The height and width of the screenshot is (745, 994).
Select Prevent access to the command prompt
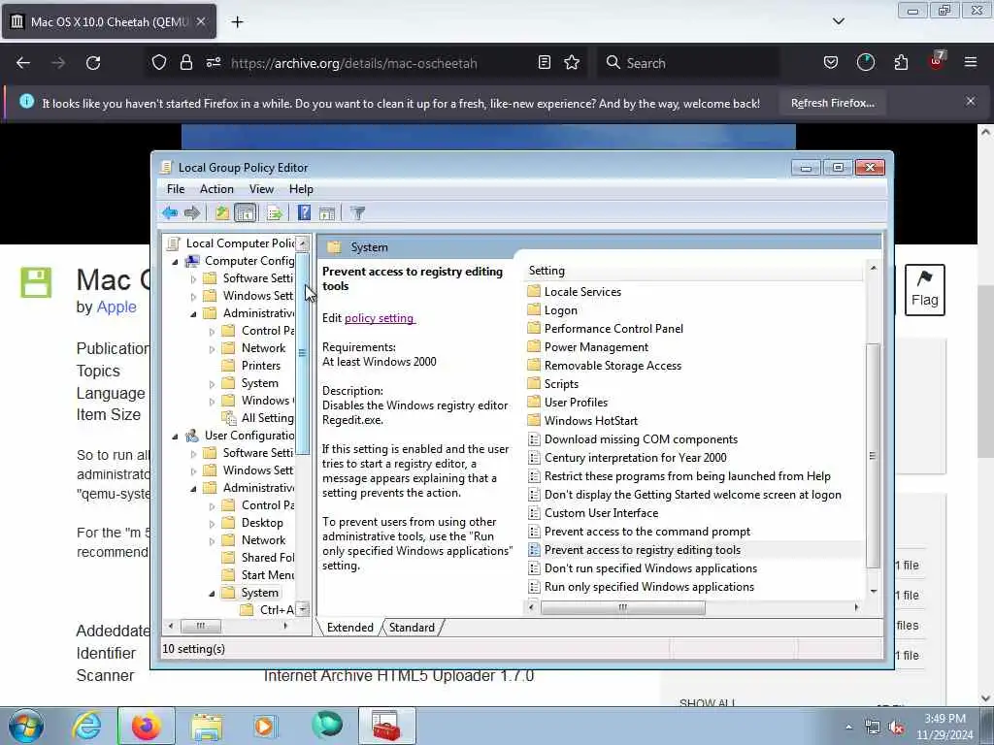click(x=647, y=532)
